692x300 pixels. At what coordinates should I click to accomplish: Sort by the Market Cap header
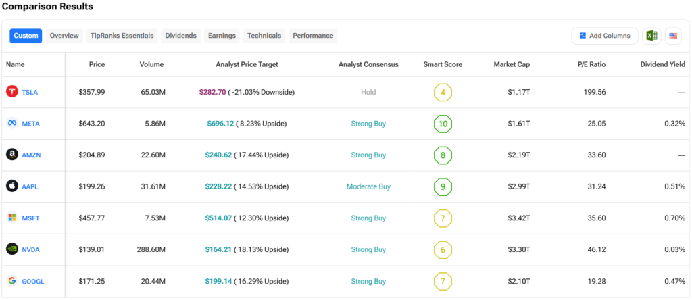pyautogui.click(x=512, y=64)
